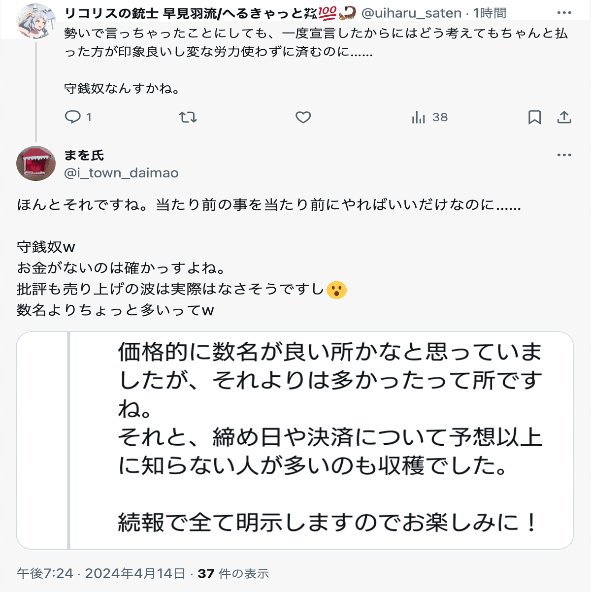592x592 pixels.
Task: Visit the @i_town_daimao profile handle
Action: pyautogui.click(x=121, y=173)
